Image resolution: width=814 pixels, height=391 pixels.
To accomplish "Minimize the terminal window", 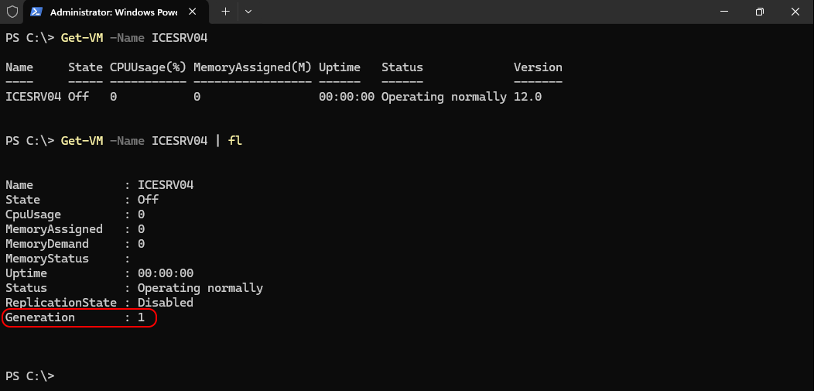I will click(x=723, y=12).
